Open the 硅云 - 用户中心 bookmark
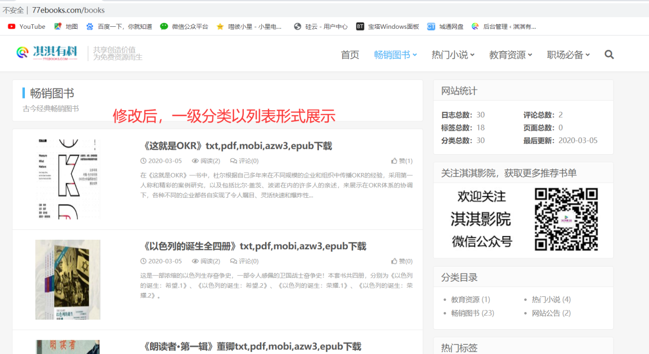Image resolution: width=649 pixels, height=354 pixels. click(297, 26)
